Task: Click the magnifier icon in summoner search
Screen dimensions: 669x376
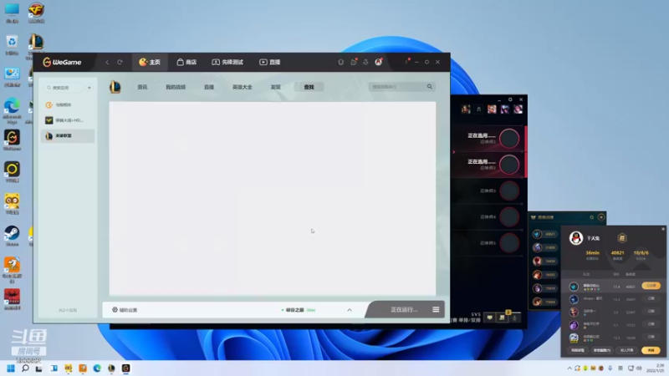Action: coord(430,87)
